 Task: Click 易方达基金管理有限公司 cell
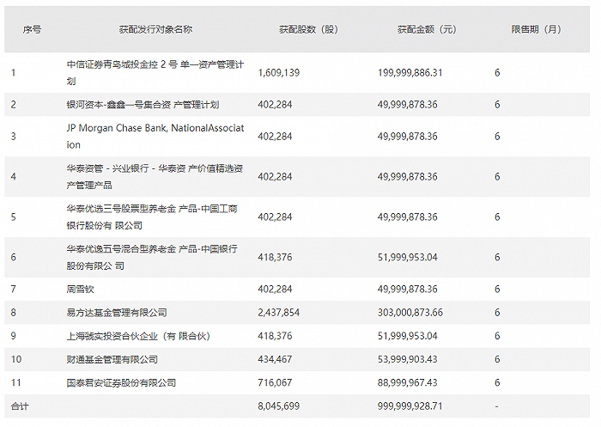pos(117,312)
